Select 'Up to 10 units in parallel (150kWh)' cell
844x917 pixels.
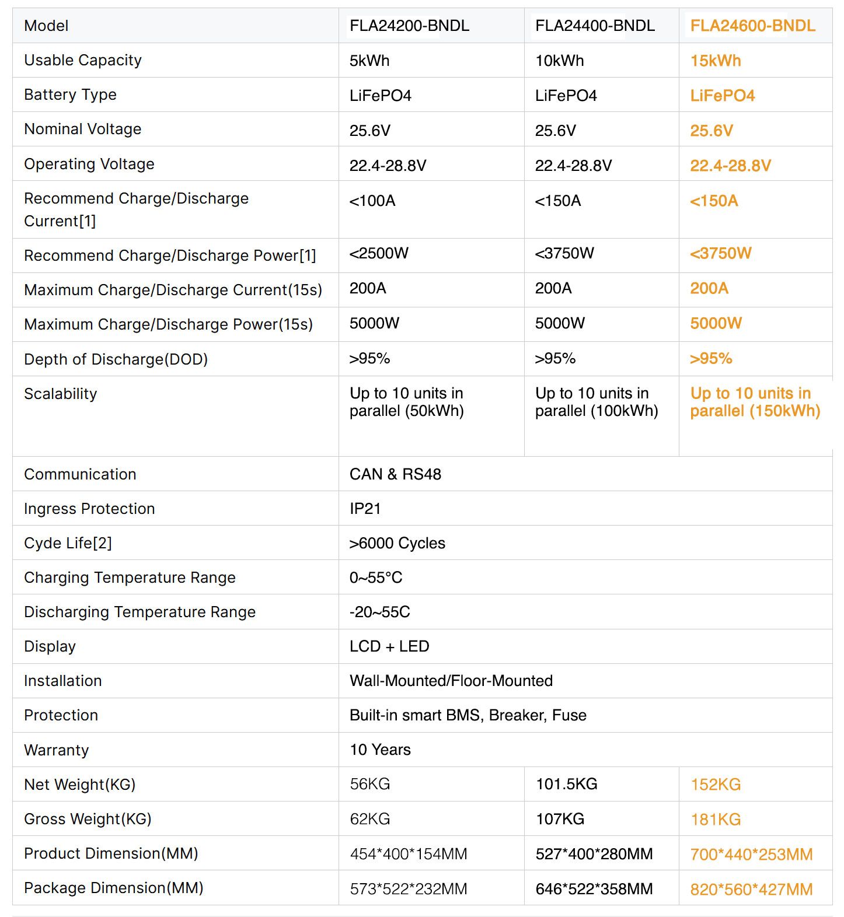click(x=755, y=402)
